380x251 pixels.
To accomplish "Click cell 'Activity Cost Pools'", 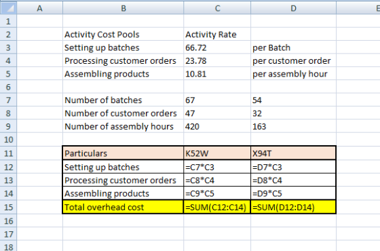I will tap(123, 35).
